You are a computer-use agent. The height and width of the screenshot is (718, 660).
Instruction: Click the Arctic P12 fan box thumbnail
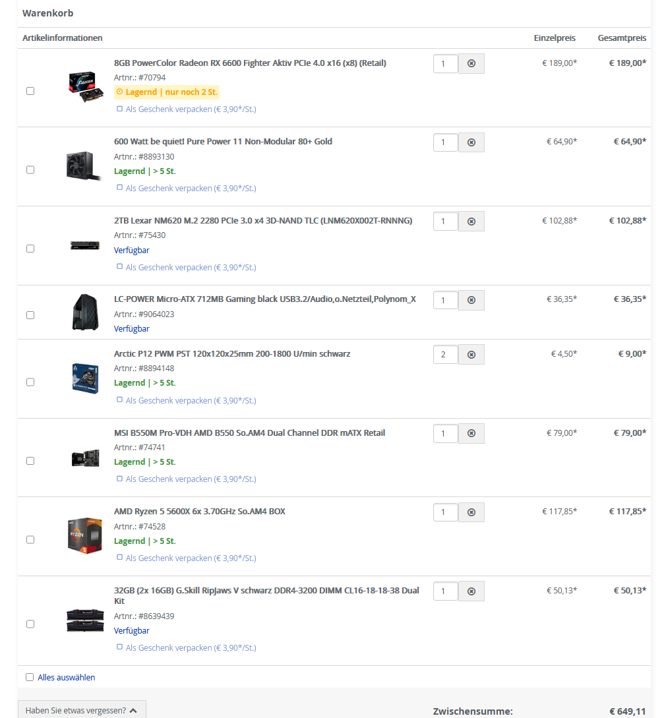coord(86,378)
